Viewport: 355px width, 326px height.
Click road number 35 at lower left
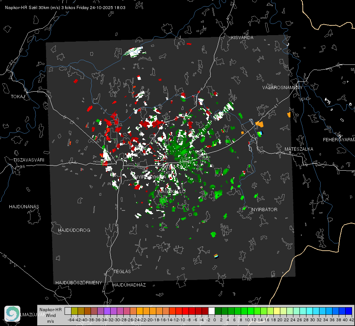pos(5,256)
